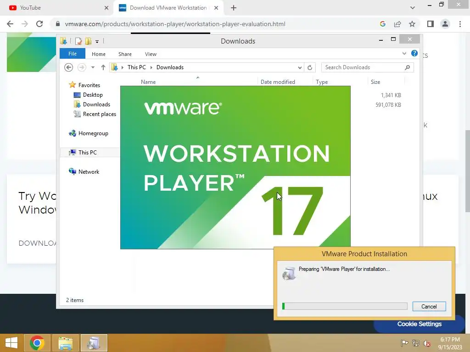Reload the VMware download page

point(39,24)
